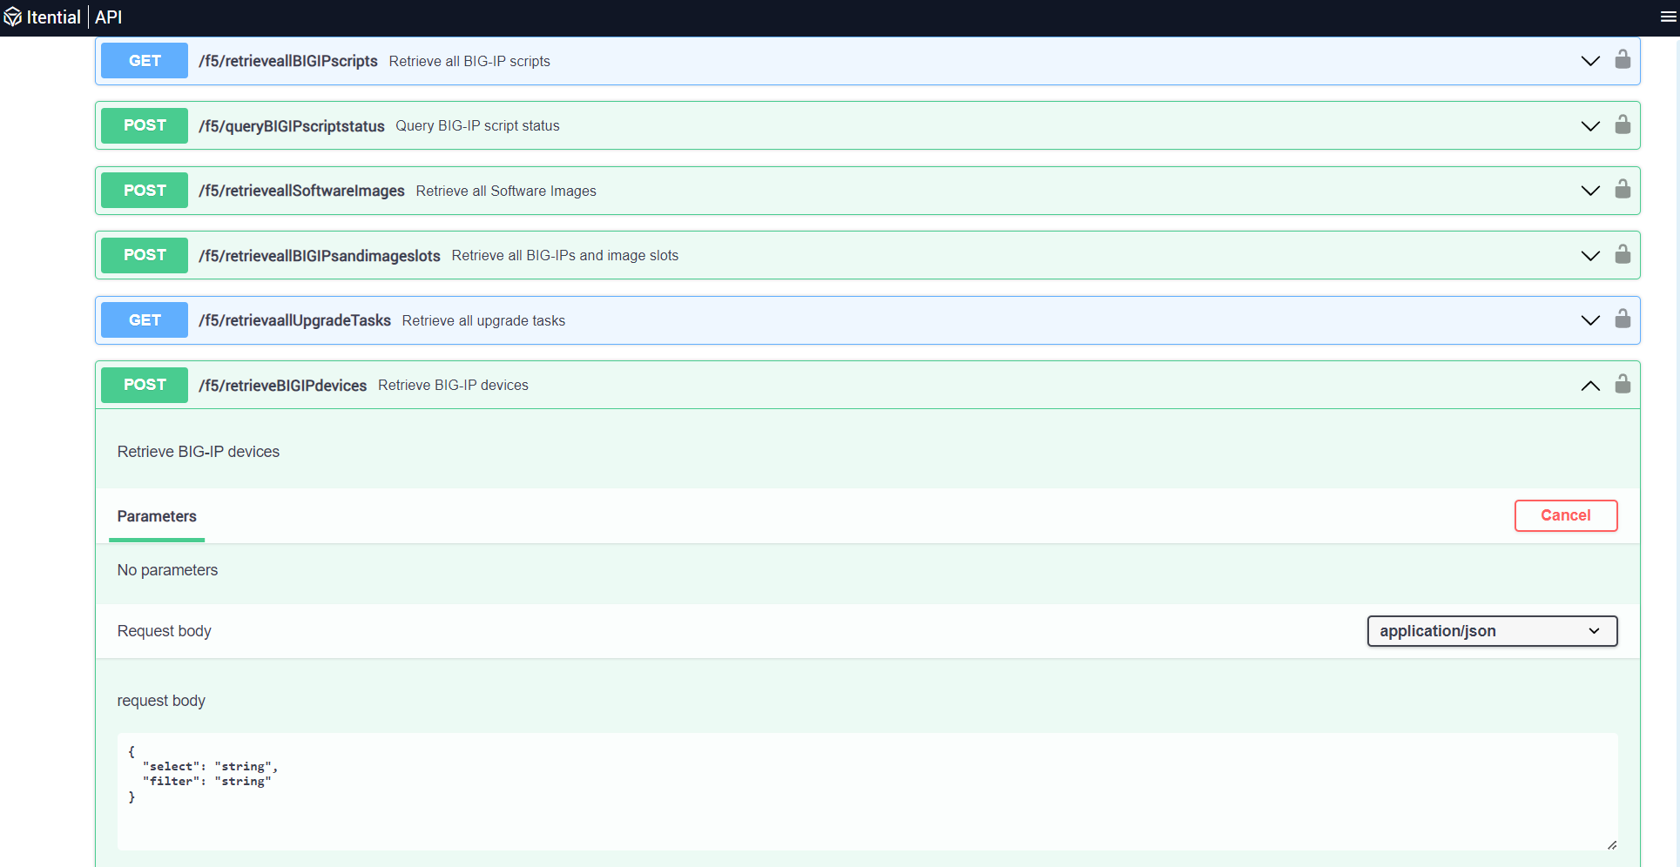Expand the queryBIGIPscriptstatus endpoint chevron
The image size is (1680, 867).
pyautogui.click(x=1589, y=126)
